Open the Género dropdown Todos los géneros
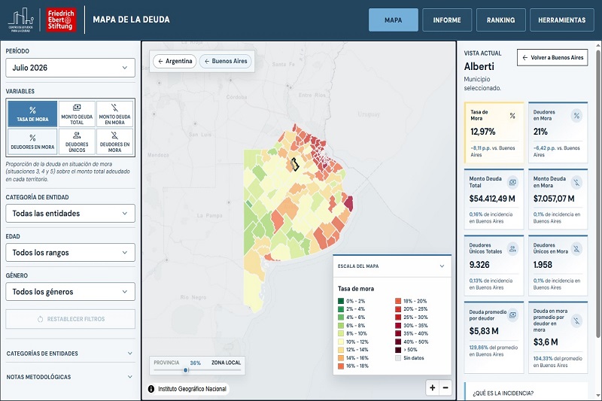This screenshot has height=401, width=602. click(70, 292)
